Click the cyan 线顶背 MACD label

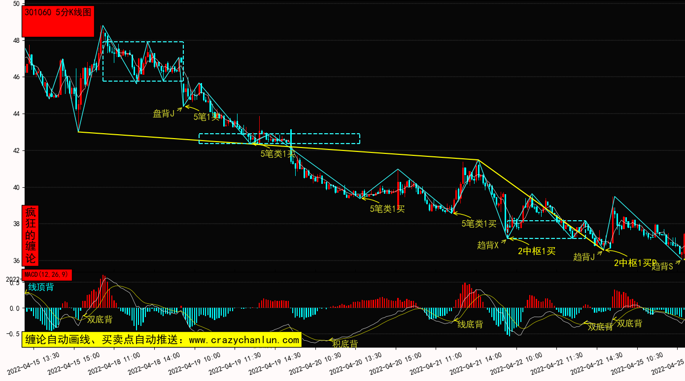pos(41,287)
